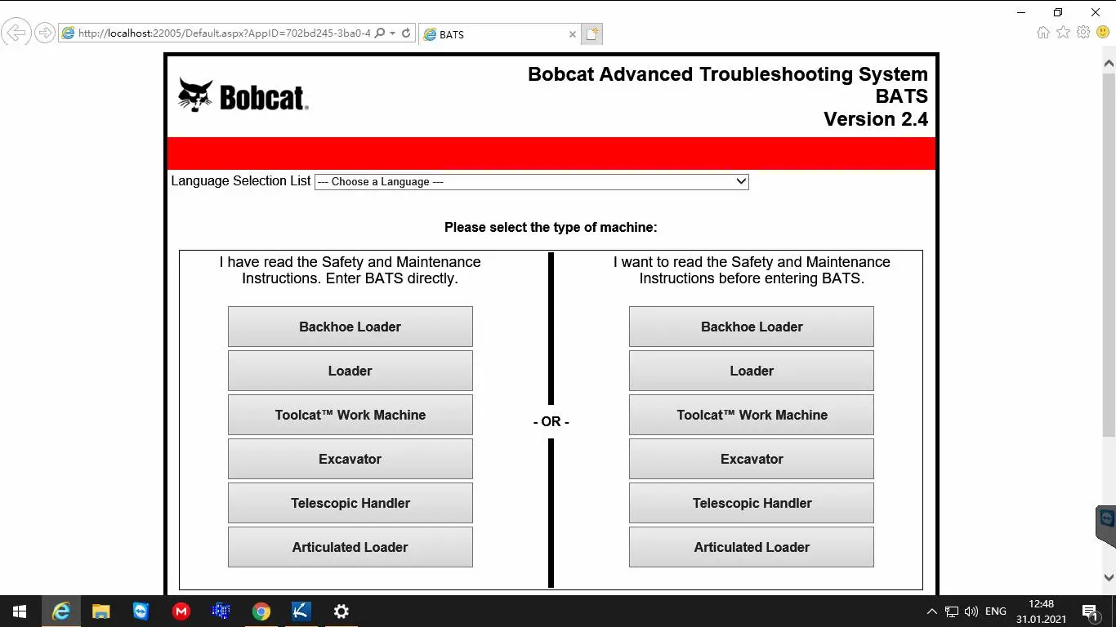Screen dimensions: 1116x627
Task: Click the network status icon
Action: pos(952,611)
